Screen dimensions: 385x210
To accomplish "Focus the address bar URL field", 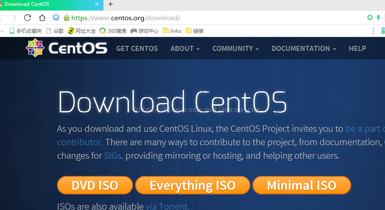I will coord(126,18).
